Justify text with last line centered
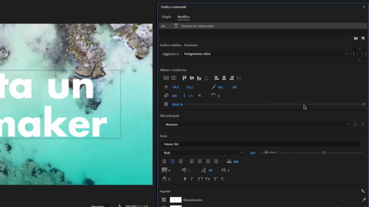The height and width of the screenshot is (207, 369). pyautogui.click(x=200, y=161)
